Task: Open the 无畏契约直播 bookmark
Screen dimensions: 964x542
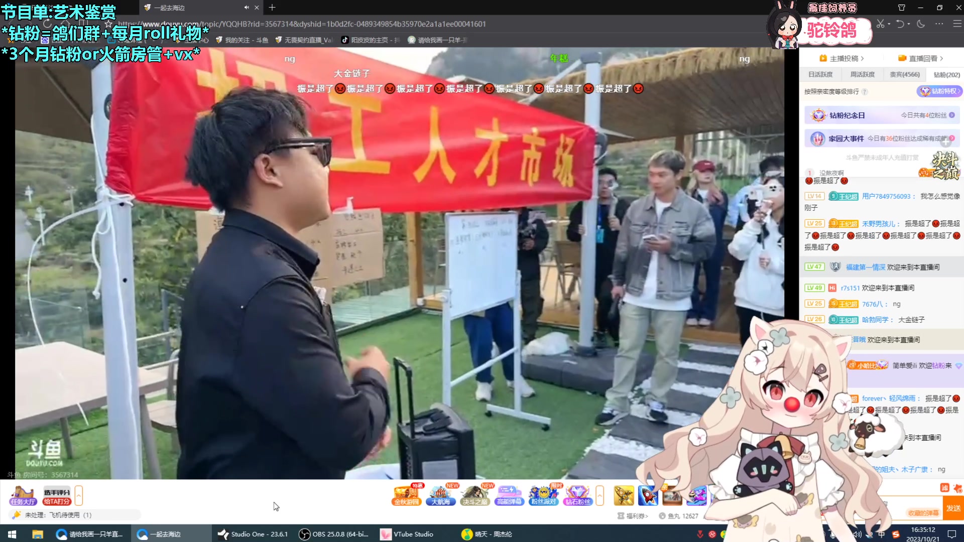Action: coord(304,40)
